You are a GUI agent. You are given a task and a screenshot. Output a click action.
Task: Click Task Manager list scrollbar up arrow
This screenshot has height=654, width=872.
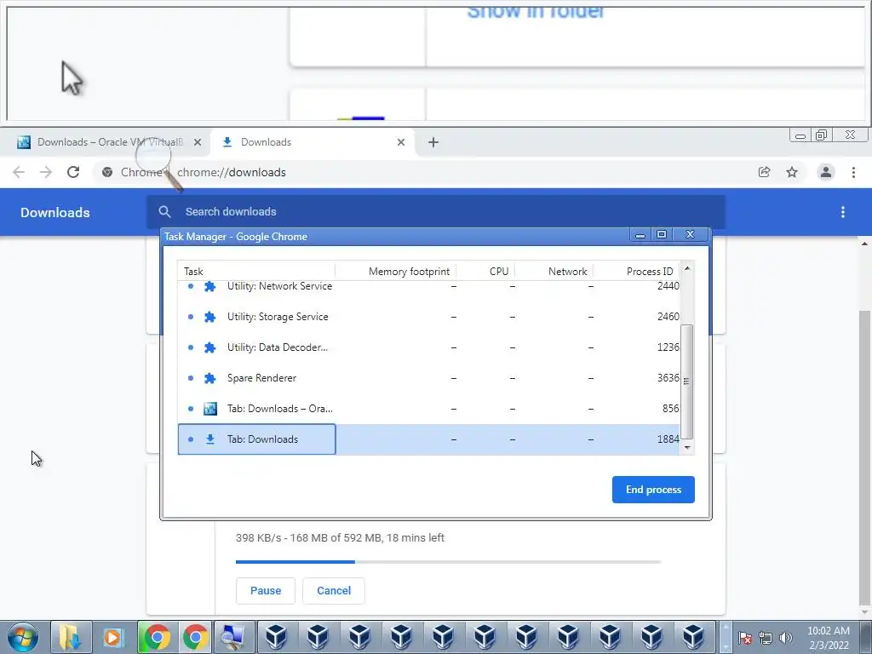click(x=687, y=268)
